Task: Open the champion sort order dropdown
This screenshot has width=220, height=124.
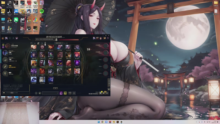Action: click(x=59, y=43)
